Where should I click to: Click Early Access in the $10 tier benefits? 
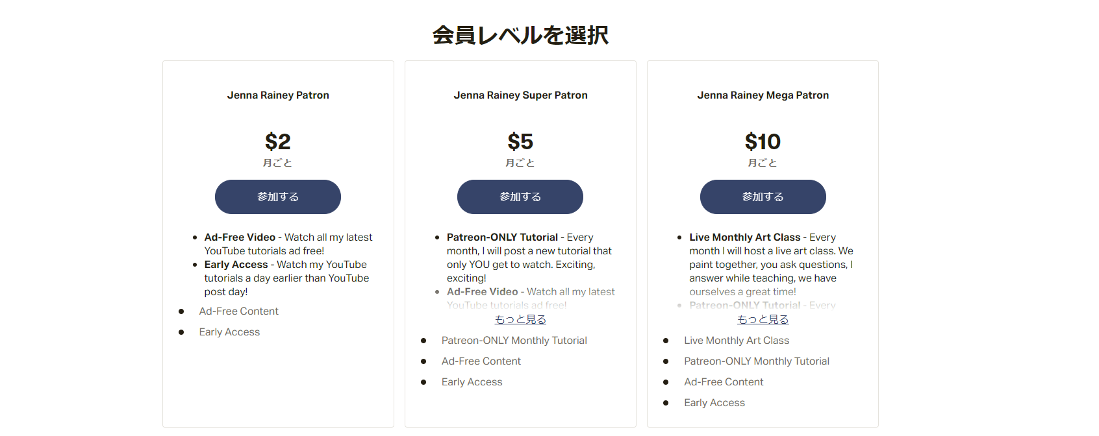[x=714, y=402]
